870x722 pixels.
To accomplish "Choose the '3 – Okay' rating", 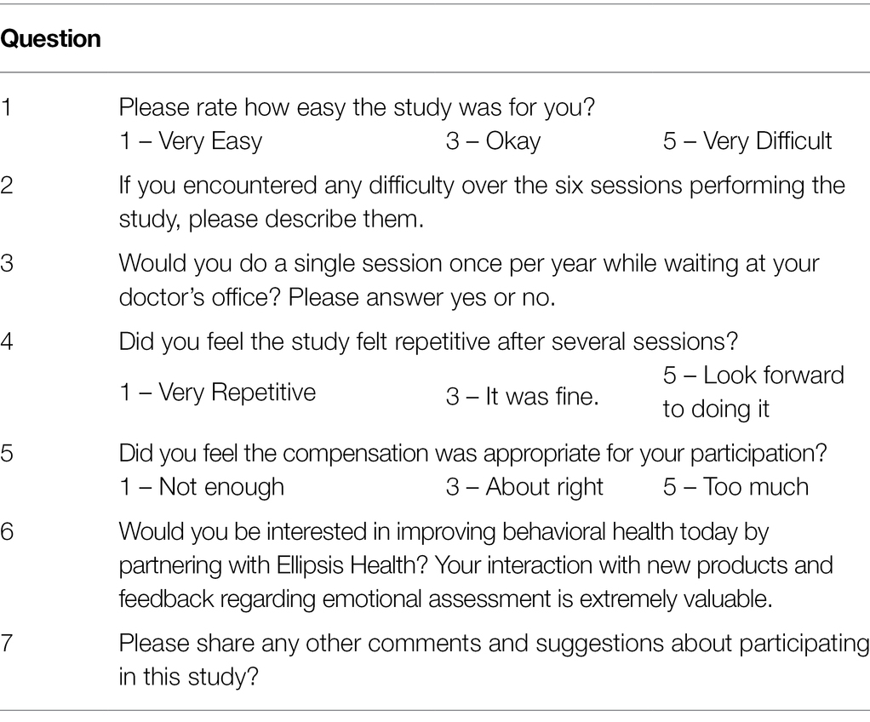I will pyautogui.click(x=493, y=141).
